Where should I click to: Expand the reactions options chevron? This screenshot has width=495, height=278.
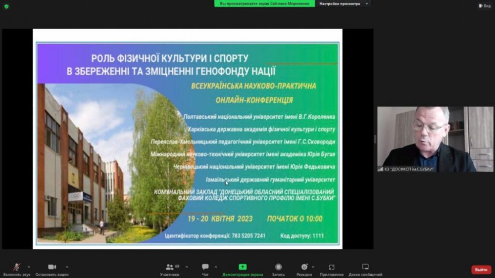tap(313, 267)
